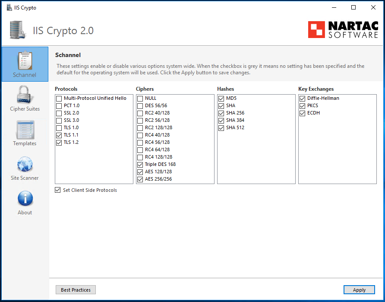The height and width of the screenshot is (302, 385).
Task: Uncheck the Diffie-Hellman key exchange
Action: tap(302, 99)
